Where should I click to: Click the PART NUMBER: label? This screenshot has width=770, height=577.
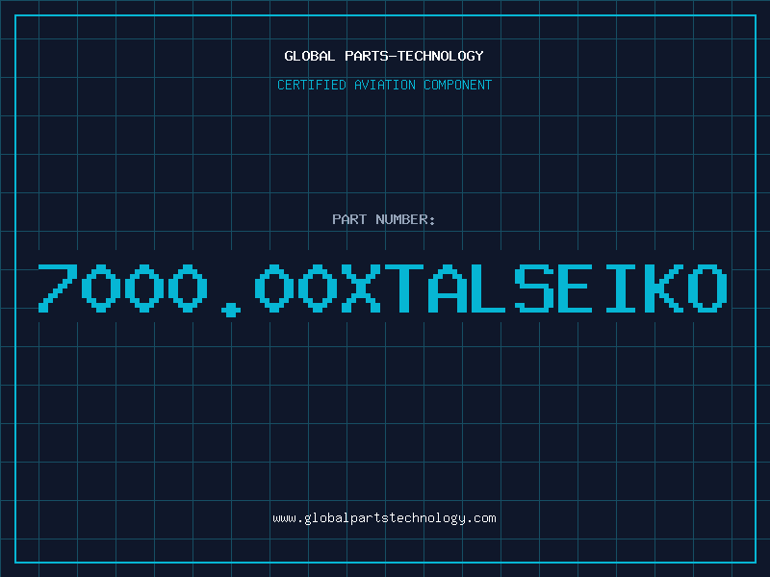(x=384, y=219)
